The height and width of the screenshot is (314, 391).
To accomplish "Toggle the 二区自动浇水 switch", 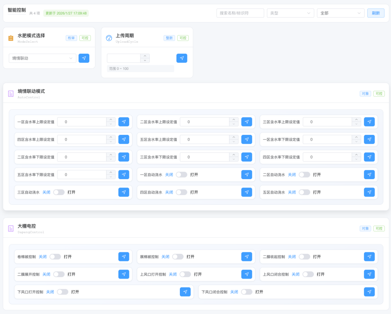I will 304,175.
